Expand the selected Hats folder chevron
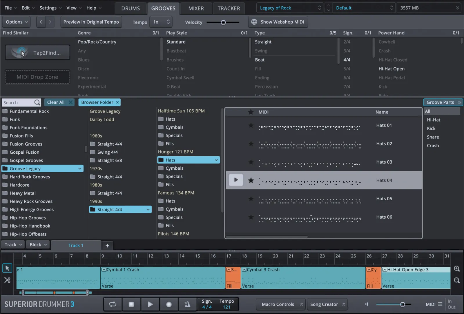Screen dimensions: 464x314 tap(216, 160)
